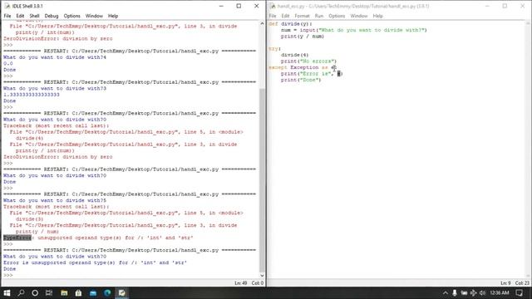Open Cortana from the taskbar

click(x=35, y=293)
